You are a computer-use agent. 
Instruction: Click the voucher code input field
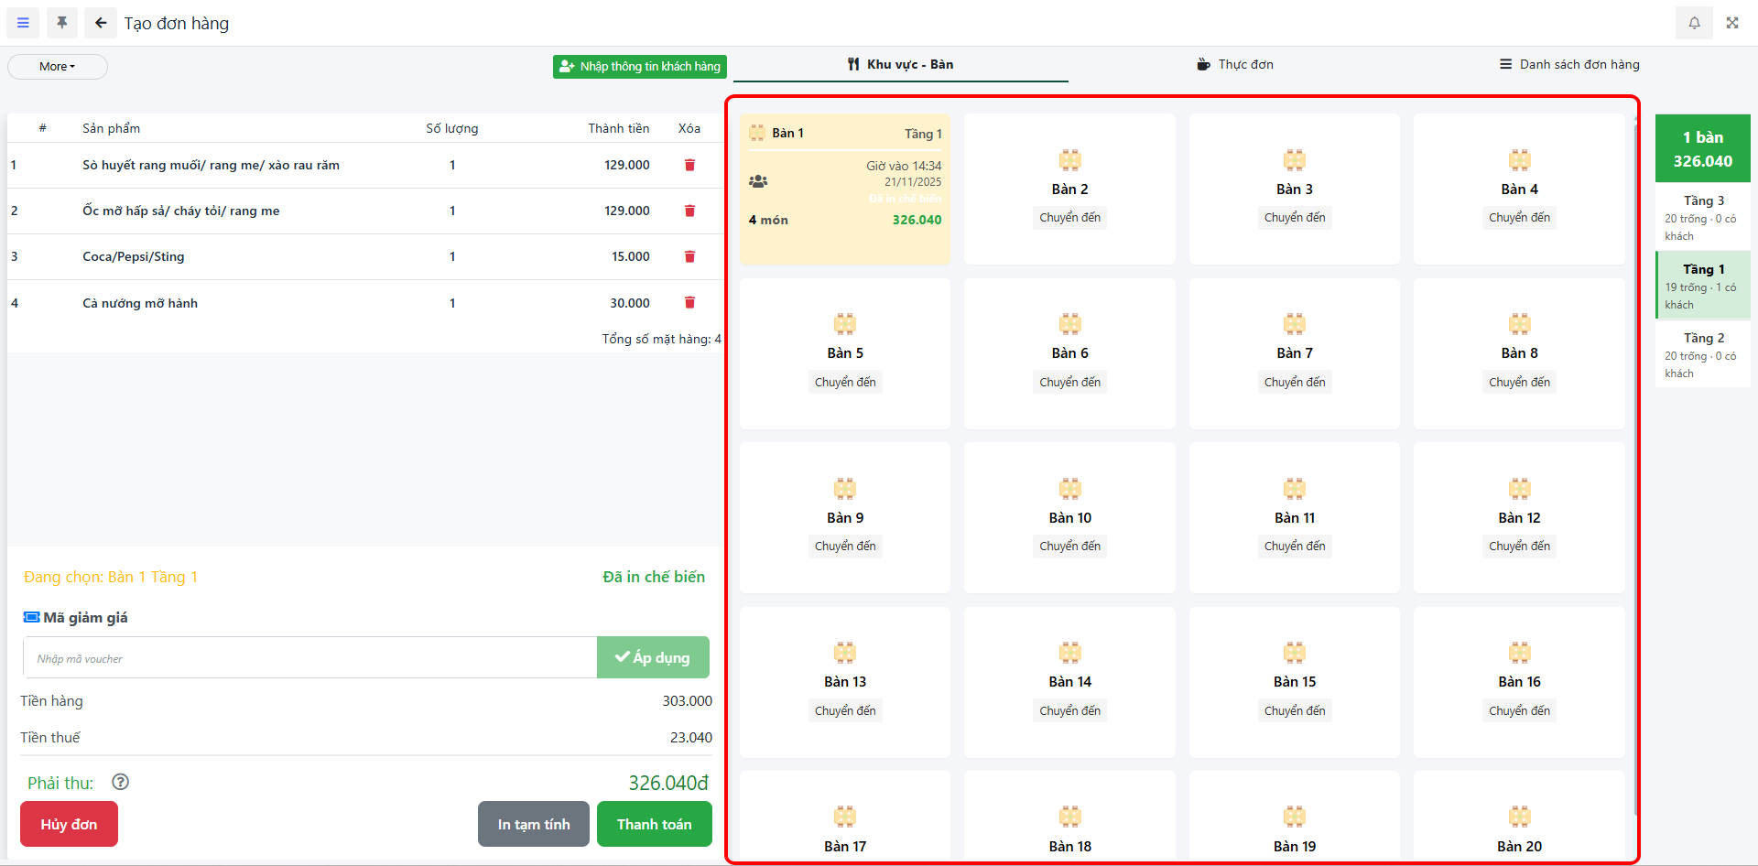[309, 658]
